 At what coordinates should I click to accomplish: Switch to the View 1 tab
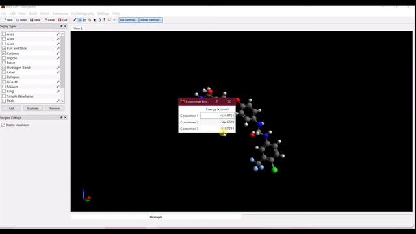(x=78, y=29)
